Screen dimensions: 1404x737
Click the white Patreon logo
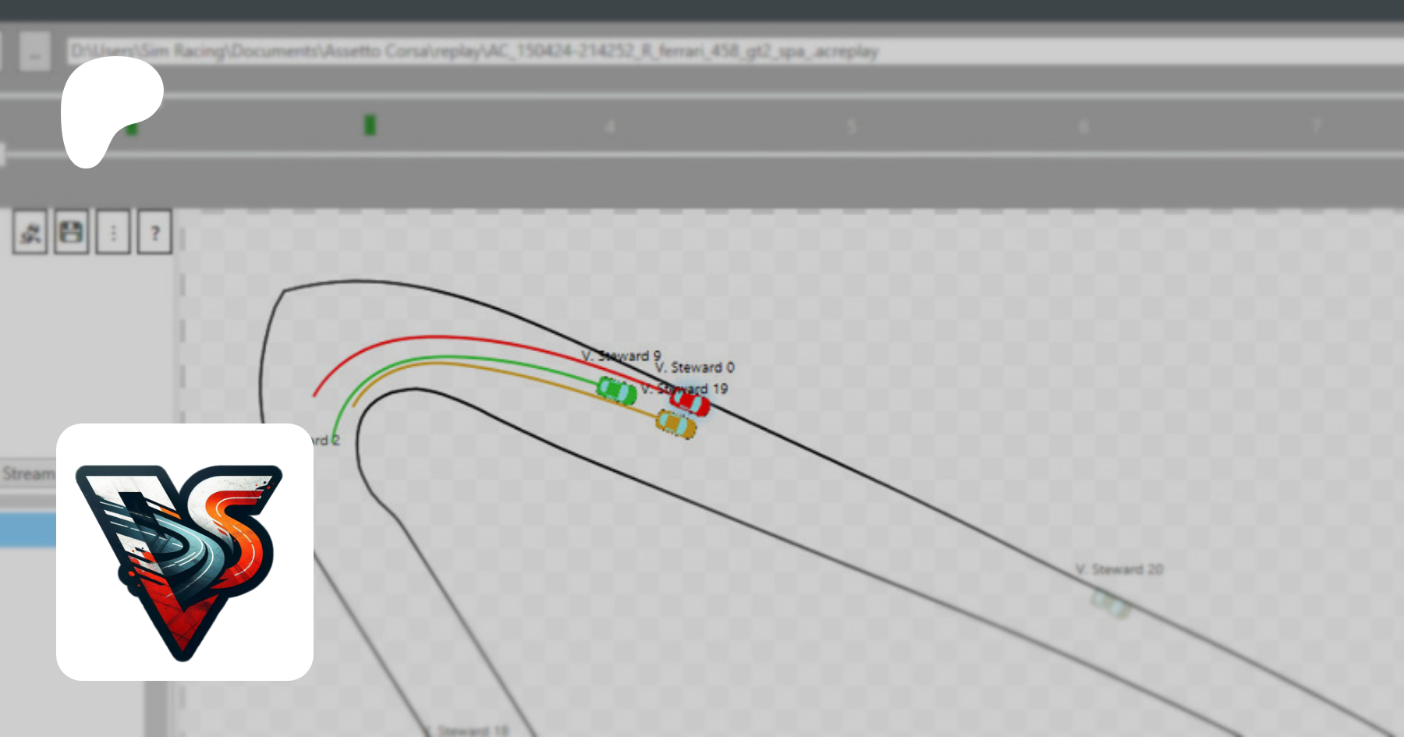point(109,109)
